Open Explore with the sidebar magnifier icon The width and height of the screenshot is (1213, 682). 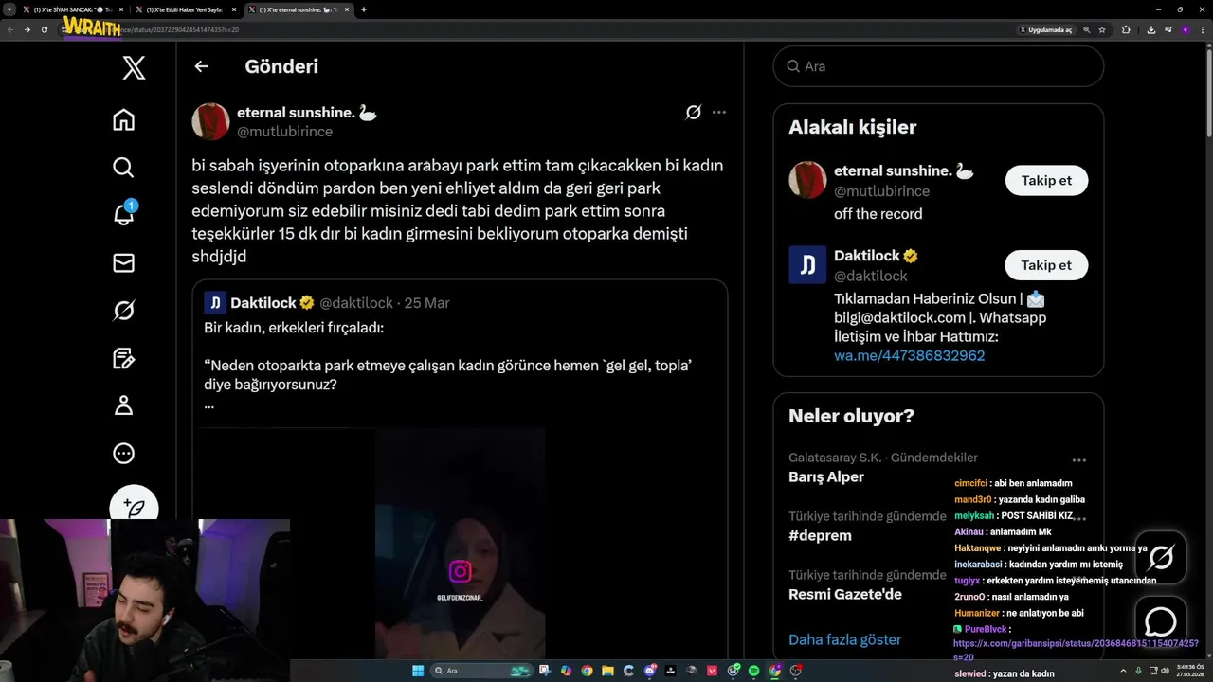point(123,168)
